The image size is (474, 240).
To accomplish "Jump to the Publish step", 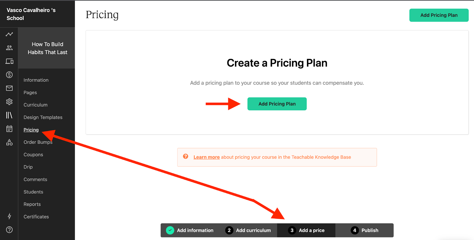I will (x=364, y=230).
